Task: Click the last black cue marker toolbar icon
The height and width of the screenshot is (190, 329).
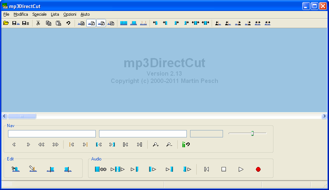Action: pyautogui.click(x=268, y=23)
